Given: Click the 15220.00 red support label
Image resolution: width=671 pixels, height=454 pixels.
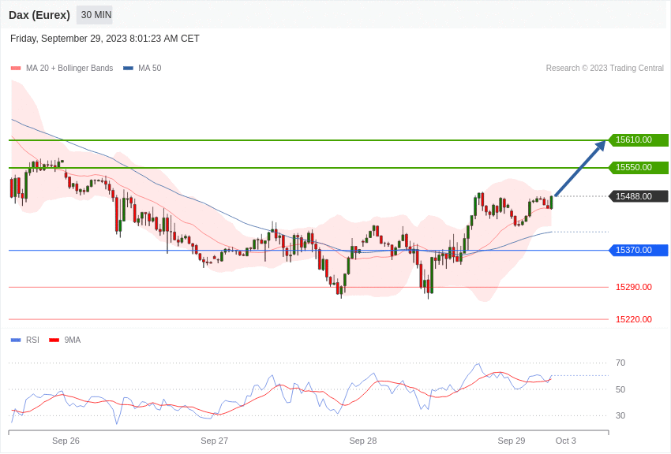Looking at the screenshot, I should (633, 319).
